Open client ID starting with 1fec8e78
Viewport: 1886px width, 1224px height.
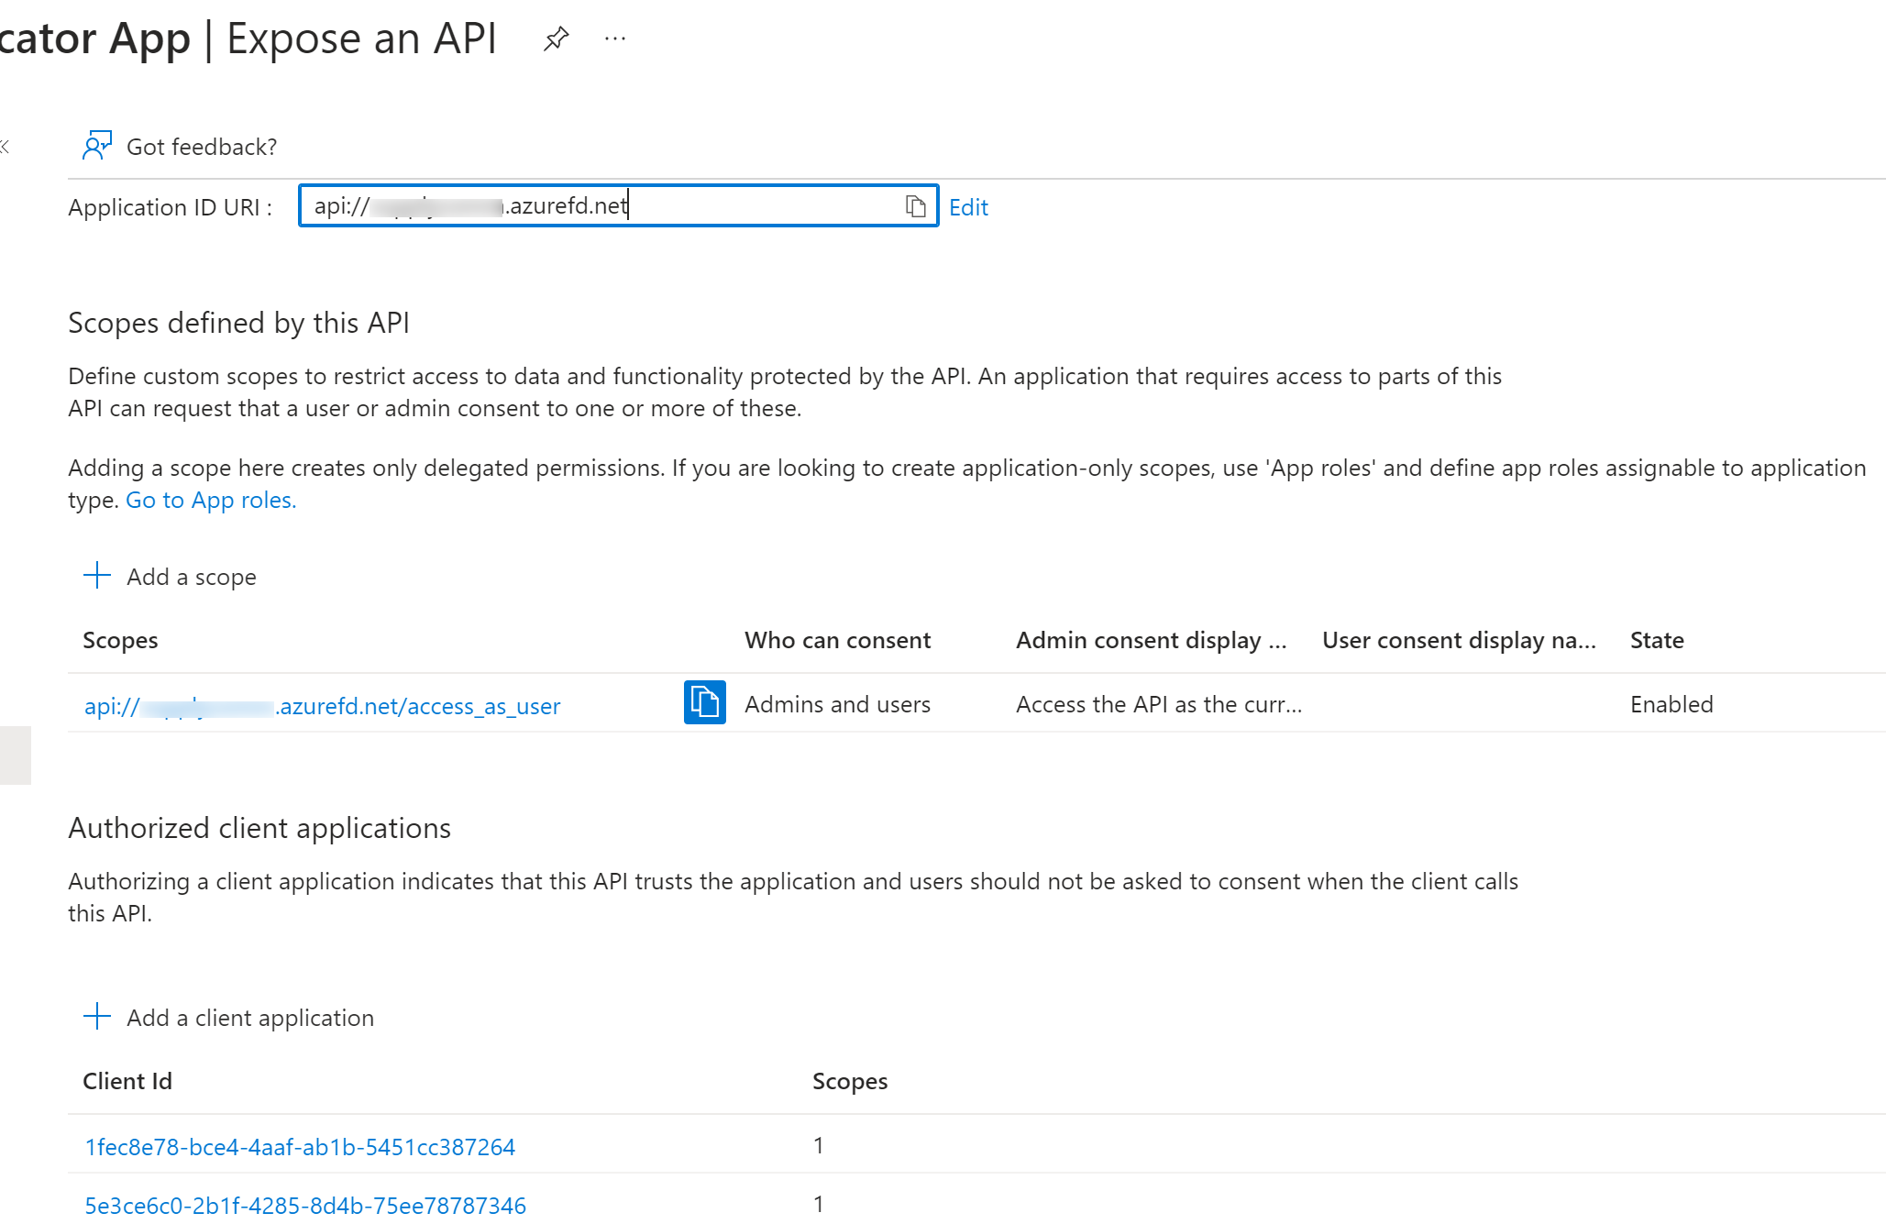pyautogui.click(x=300, y=1147)
